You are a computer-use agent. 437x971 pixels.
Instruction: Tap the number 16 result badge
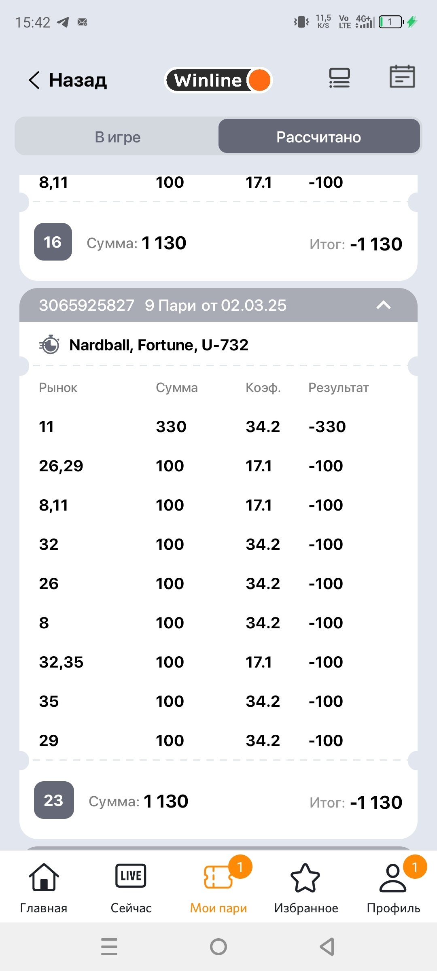coord(53,242)
